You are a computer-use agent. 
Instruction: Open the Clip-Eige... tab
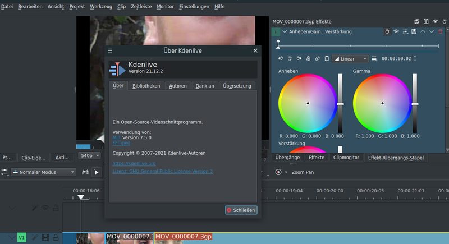click(33, 158)
